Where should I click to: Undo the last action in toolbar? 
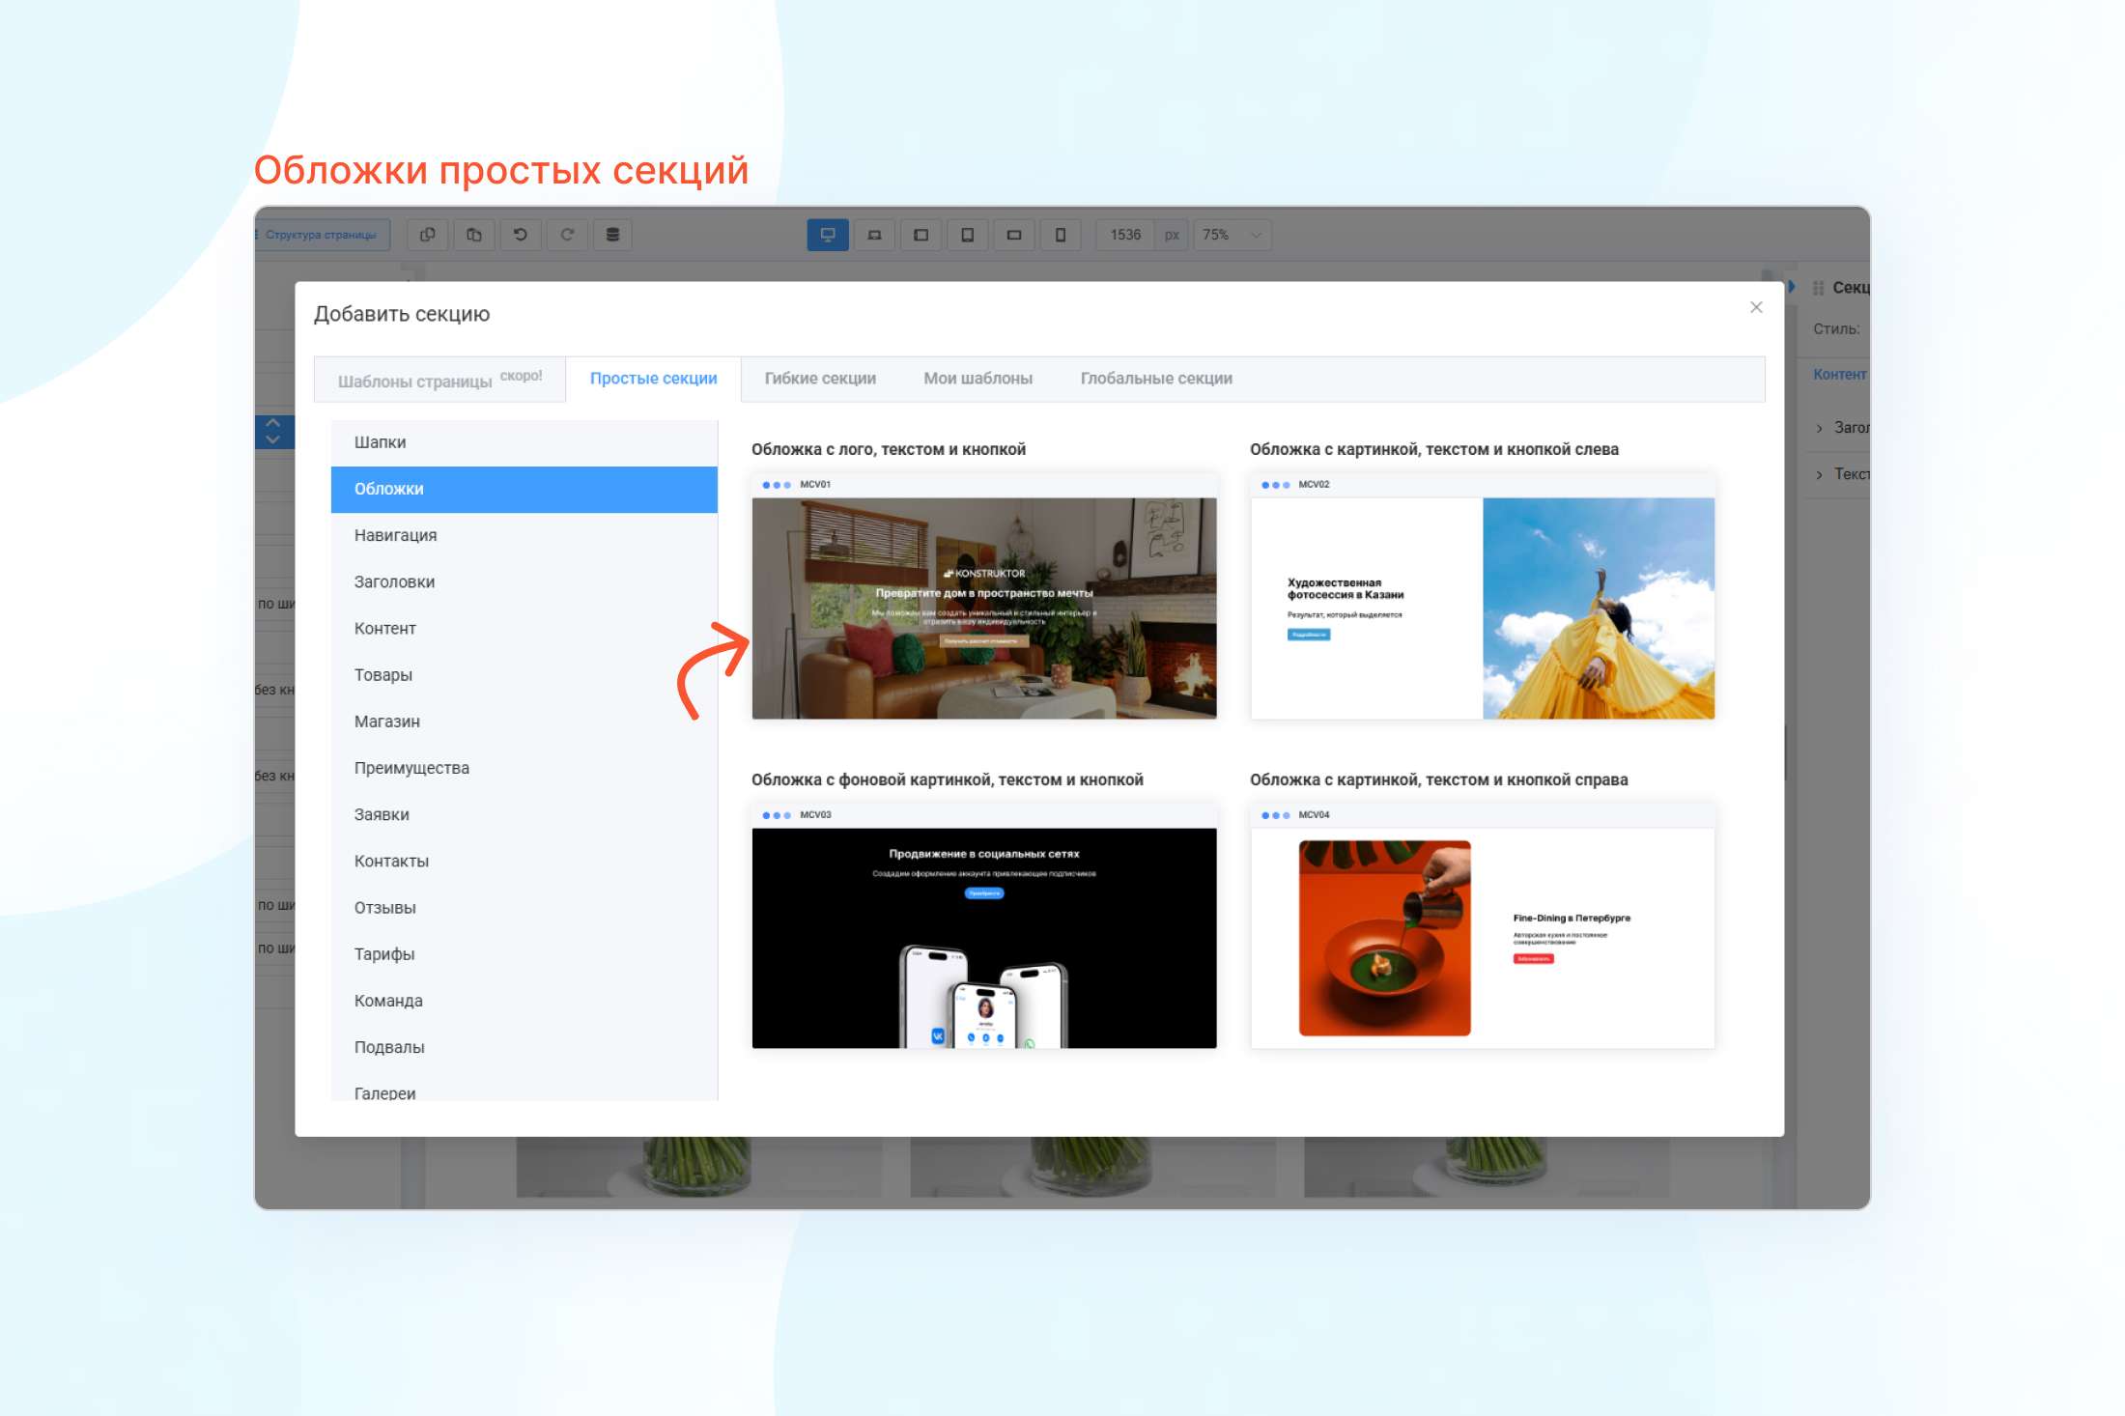pyautogui.click(x=520, y=235)
